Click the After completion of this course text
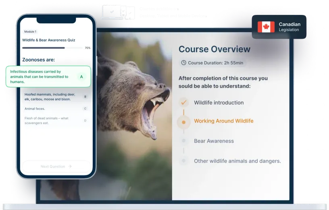 tap(223, 82)
